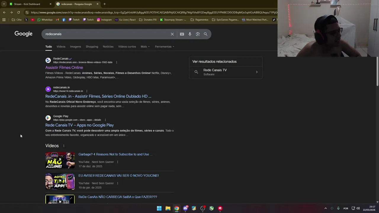379x213 pixels.
Task: Expand the Ferramentas dropdown
Action: pyautogui.click(x=165, y=47)
